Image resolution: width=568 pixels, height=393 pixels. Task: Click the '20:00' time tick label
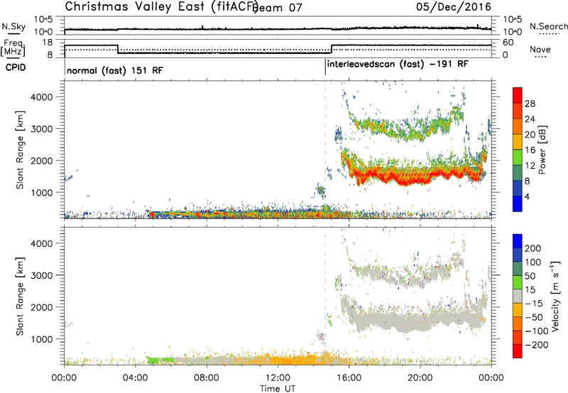pos(420,378)
